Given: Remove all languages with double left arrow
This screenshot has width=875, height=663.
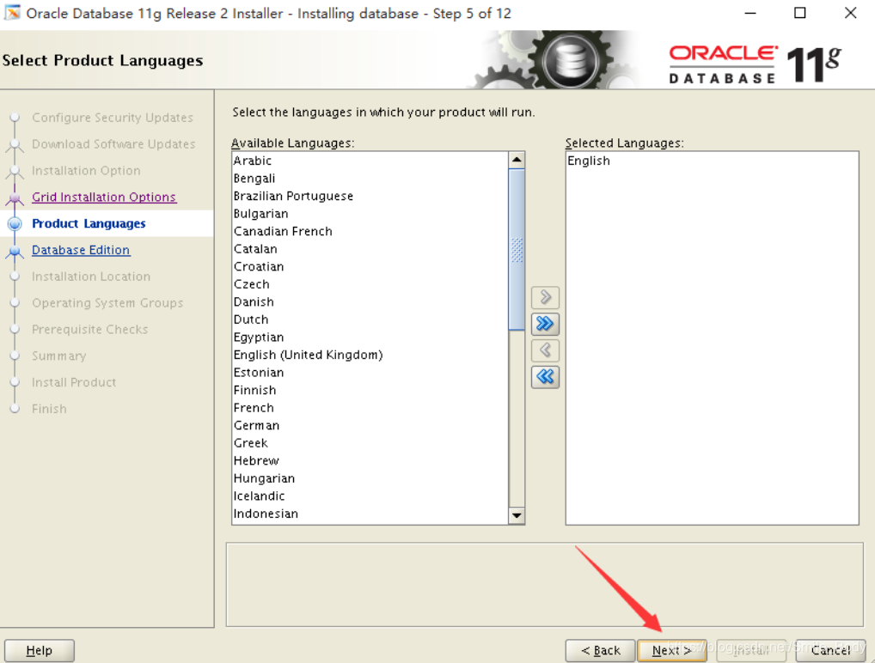Looking at the screenshot, I should point(545,377).
